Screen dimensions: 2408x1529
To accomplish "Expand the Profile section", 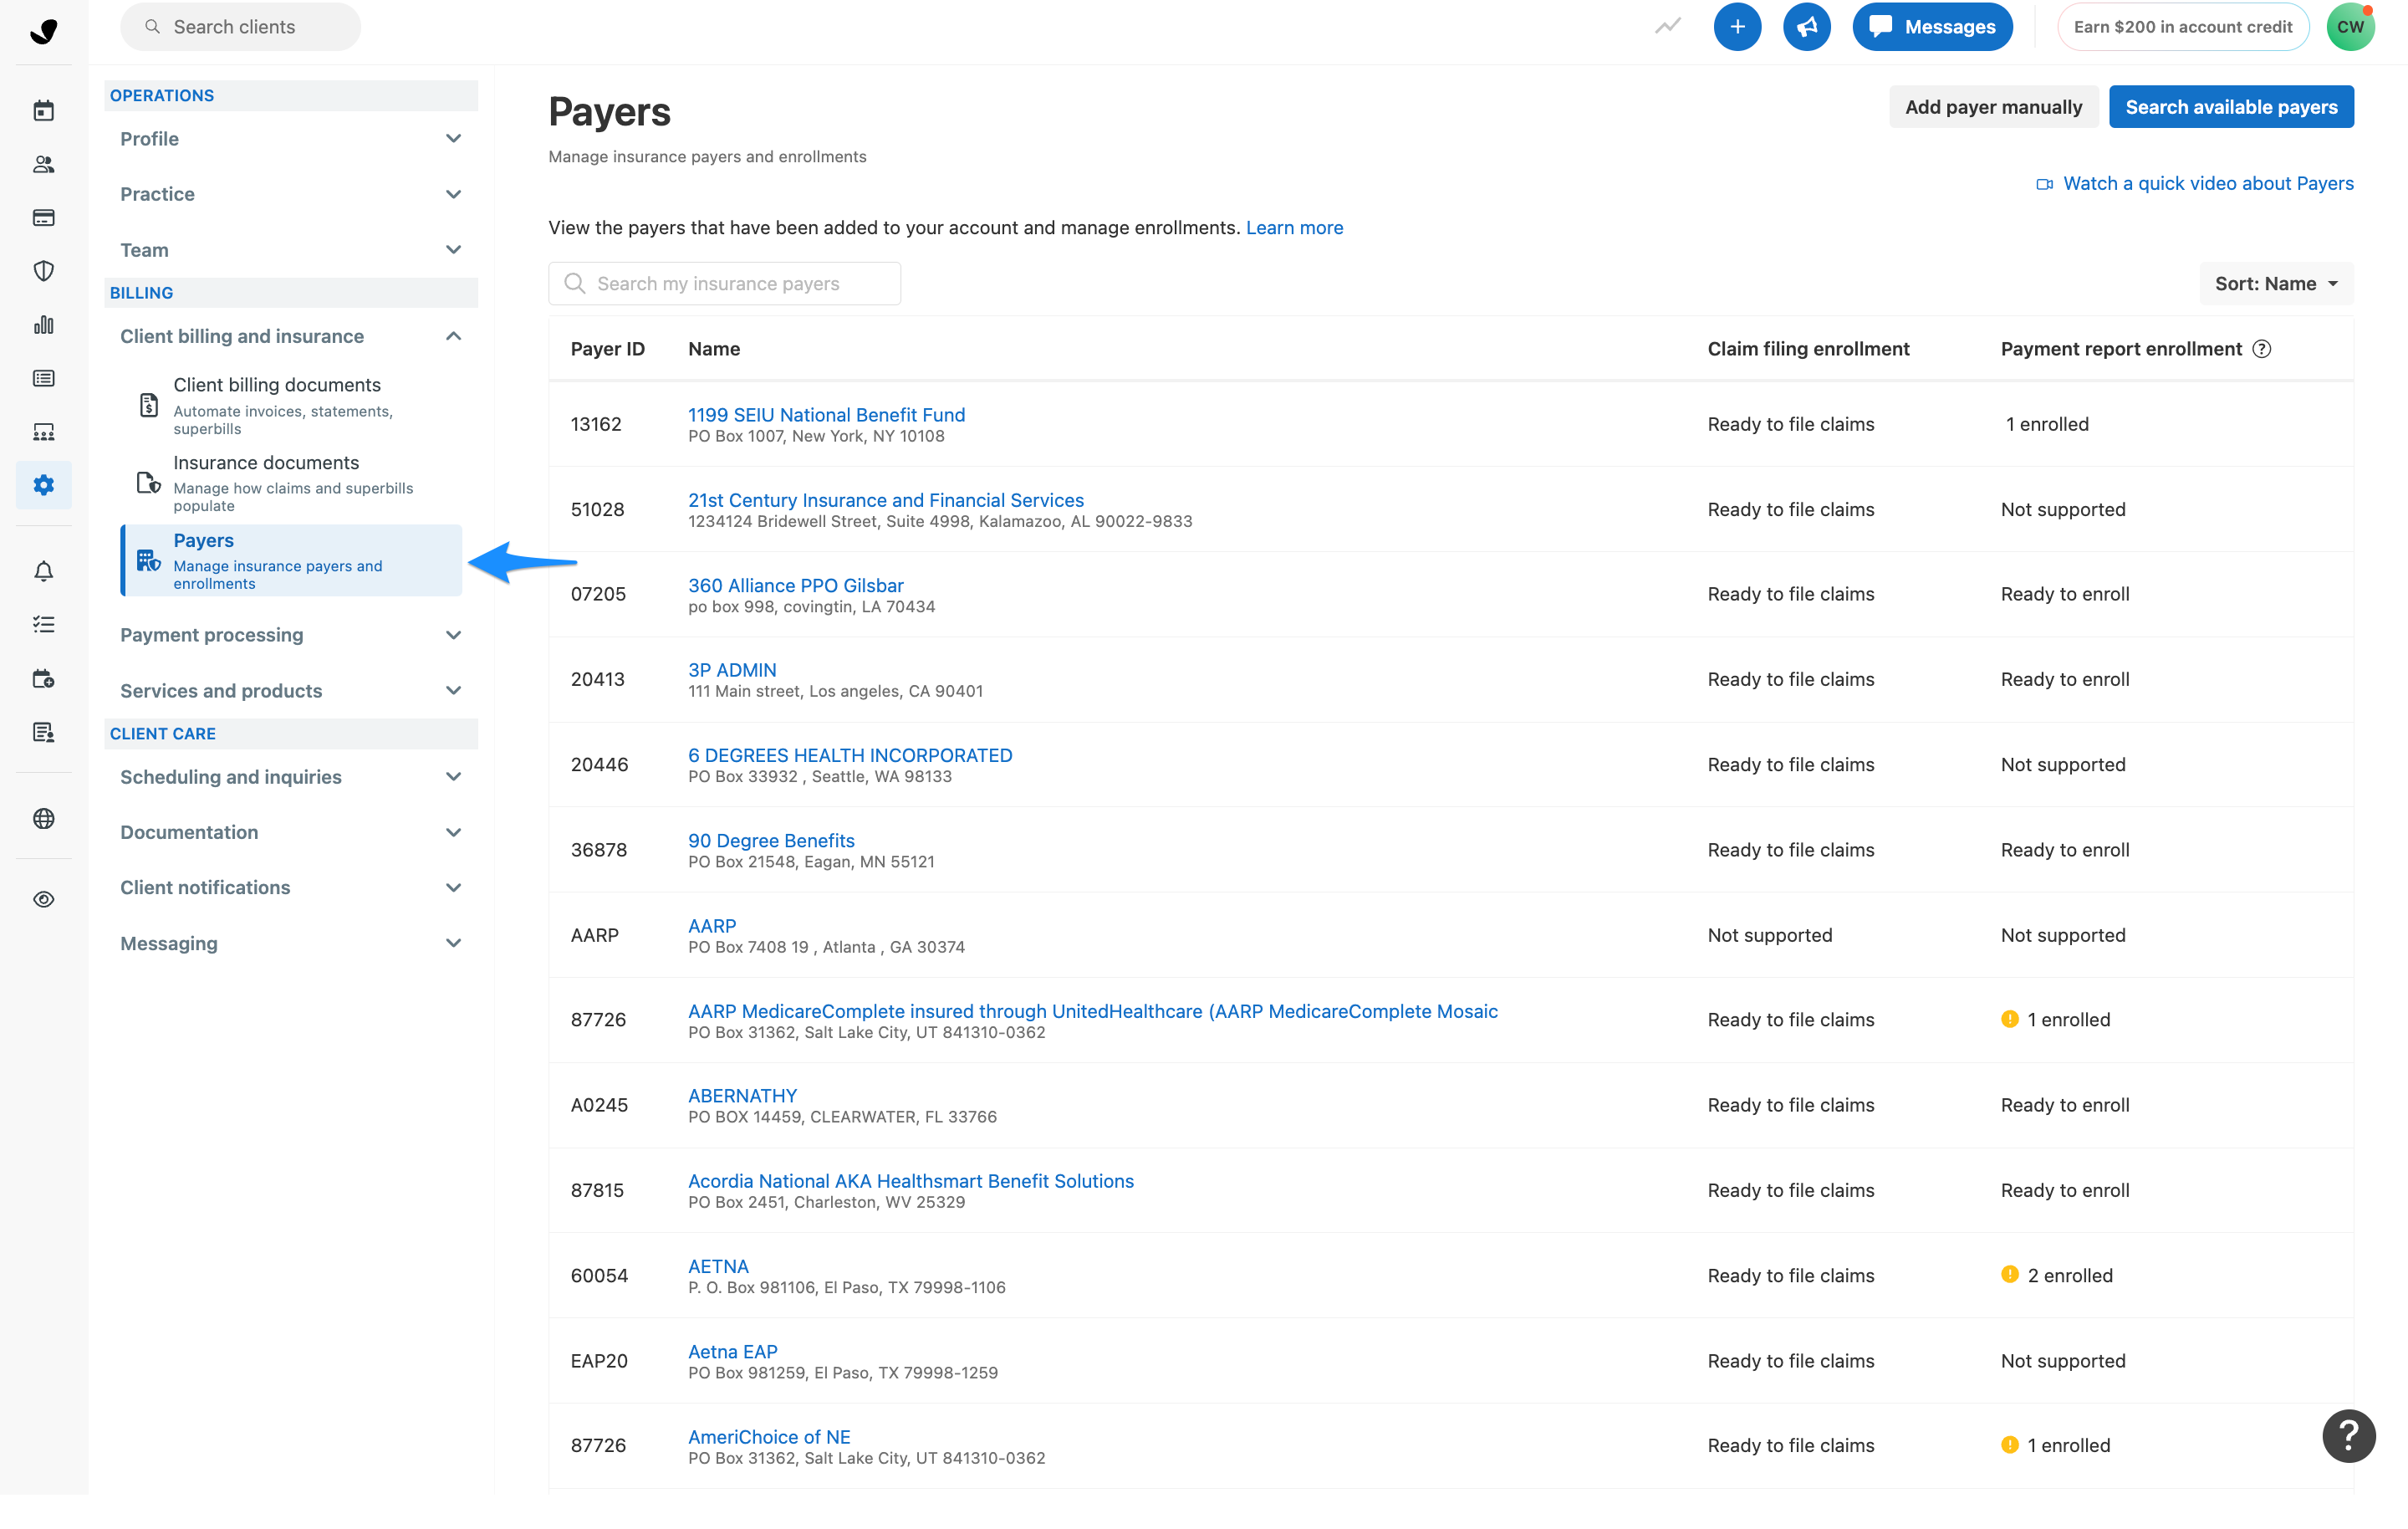I will click(290, 139).
